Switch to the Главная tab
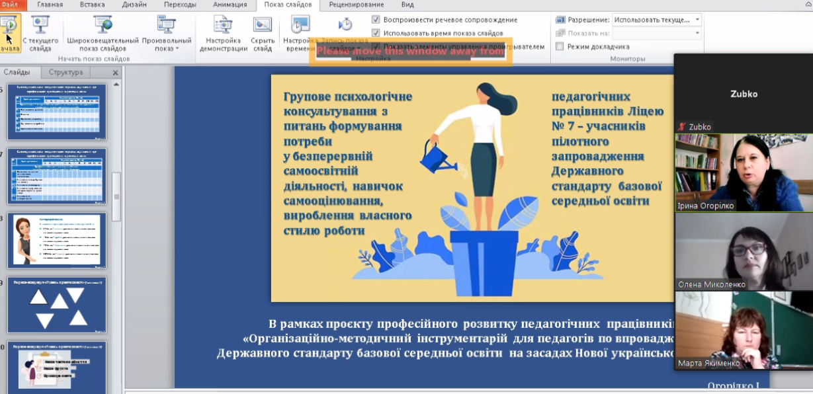 (x=50, y=5)
